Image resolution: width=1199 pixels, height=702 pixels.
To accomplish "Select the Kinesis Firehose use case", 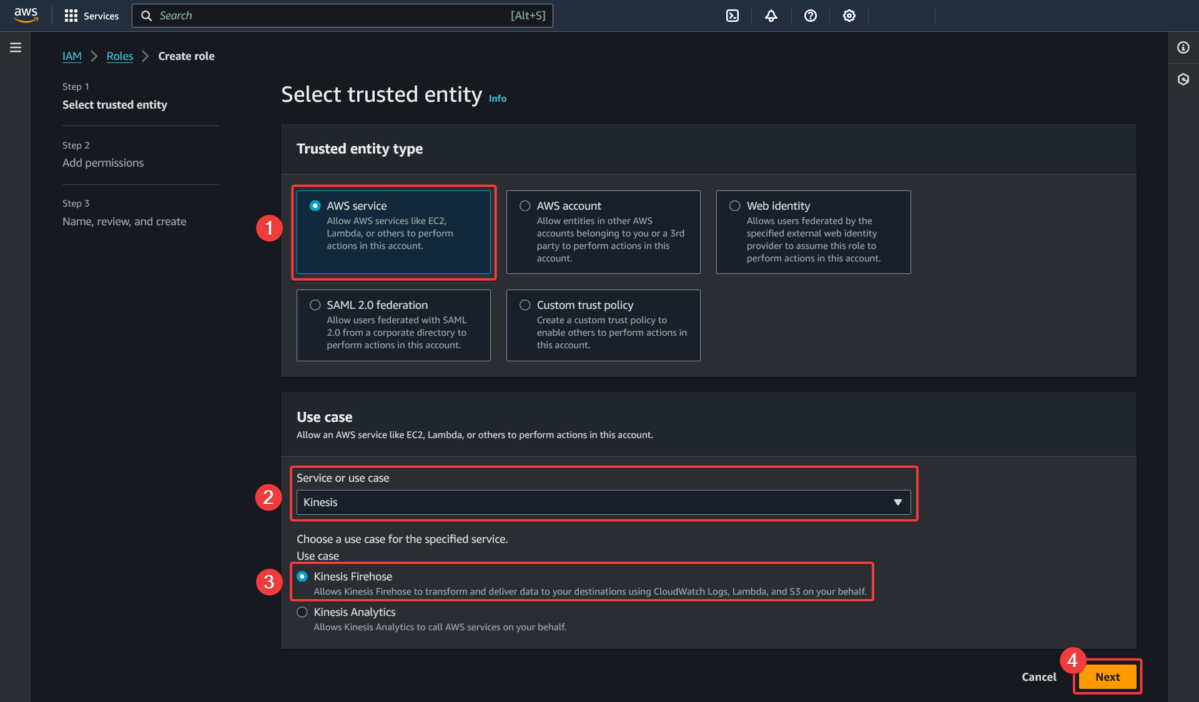I will pyautogui.click(x=303, y=576).
